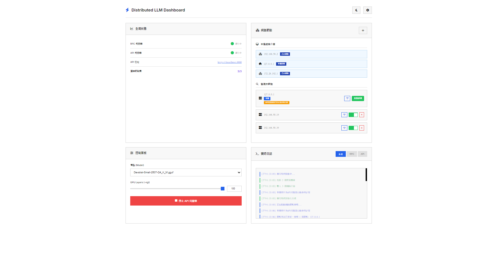This screenshot has width=499, height=254.
Task: Switch the log view to the RPC tab
Action: pyautogui.click(x=352, y=154)
